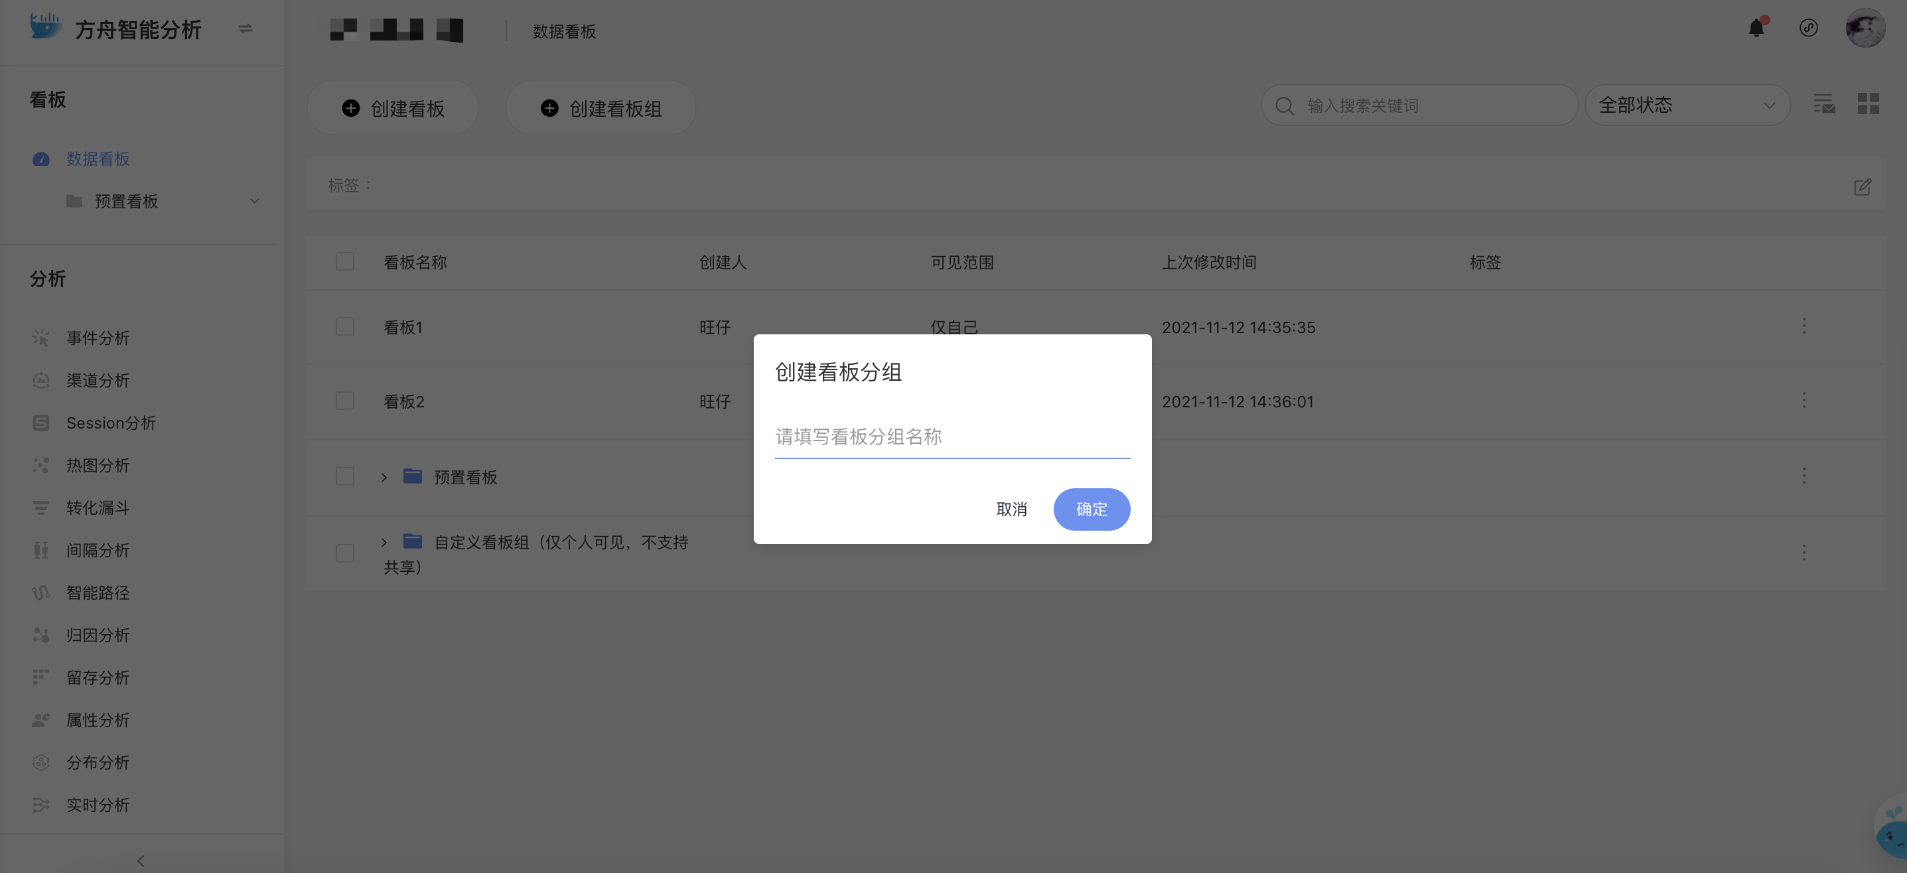
Task: Open the circular link icon near the avatar
Action: pos(1809,28)
